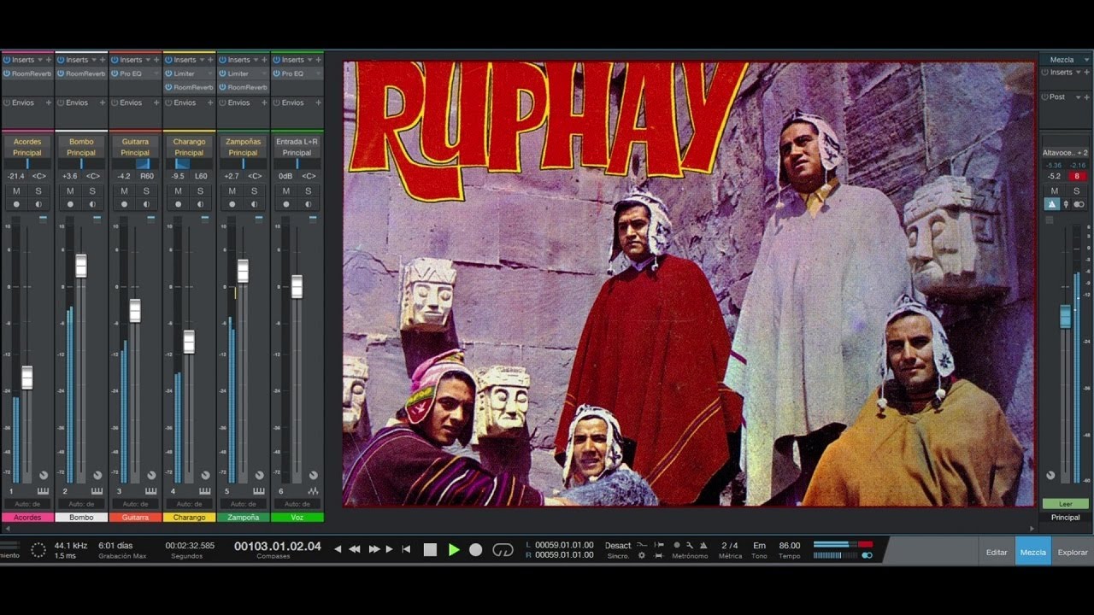Open Pro EQ dropdown on Guitarra channel

coord(157,73)
